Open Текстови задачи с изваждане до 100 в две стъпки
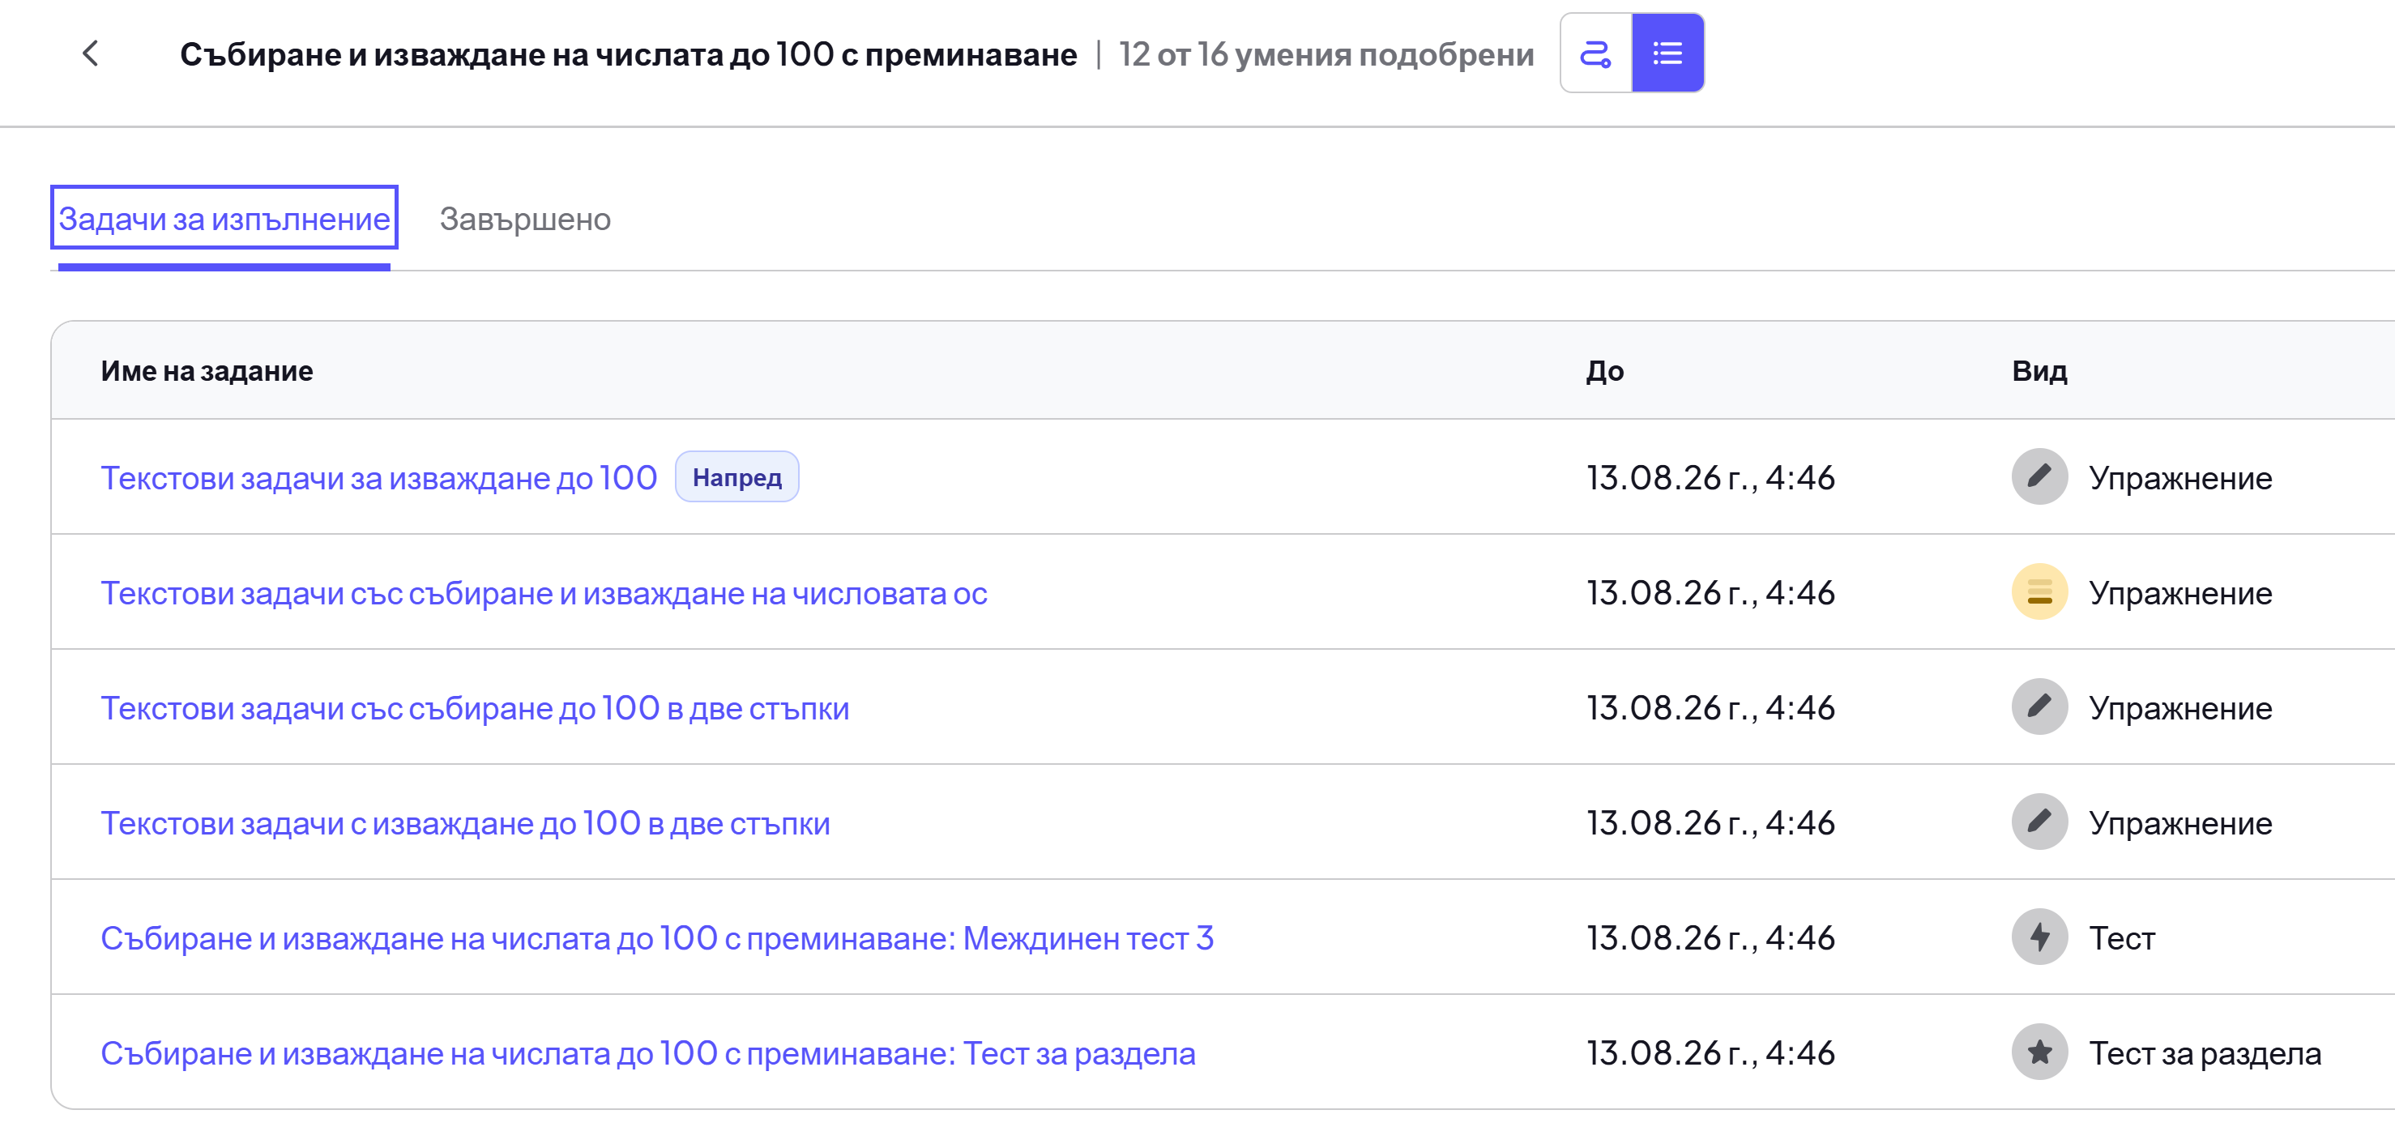This screenshot has width=2395, height=1144. coord(465,823)
